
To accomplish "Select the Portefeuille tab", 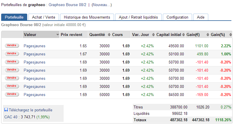I will pos(14,17).
